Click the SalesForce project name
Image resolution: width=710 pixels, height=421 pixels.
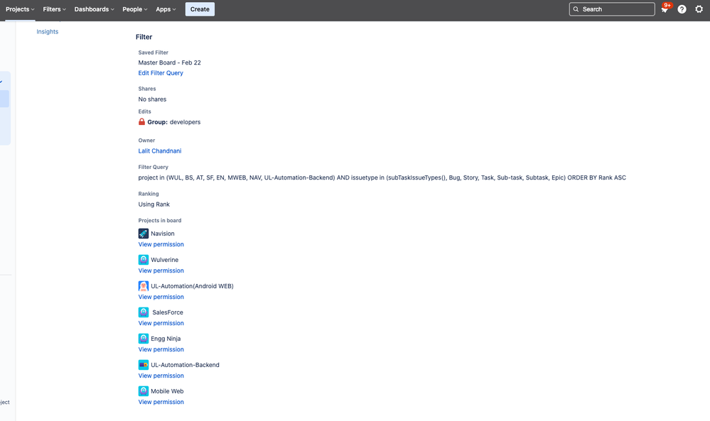pos(168,312)
